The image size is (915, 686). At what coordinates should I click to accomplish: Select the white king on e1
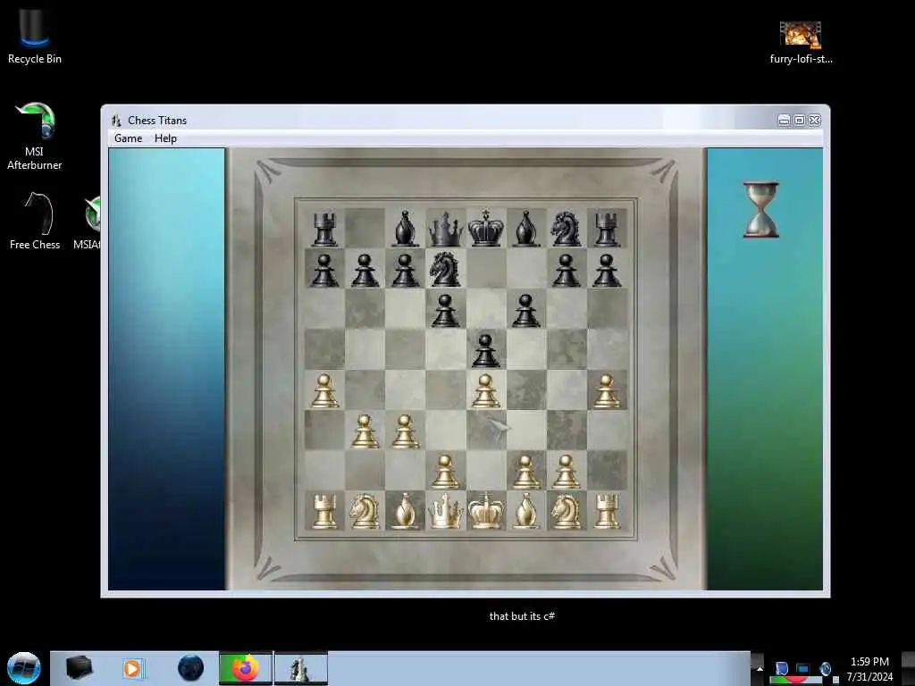485,511
